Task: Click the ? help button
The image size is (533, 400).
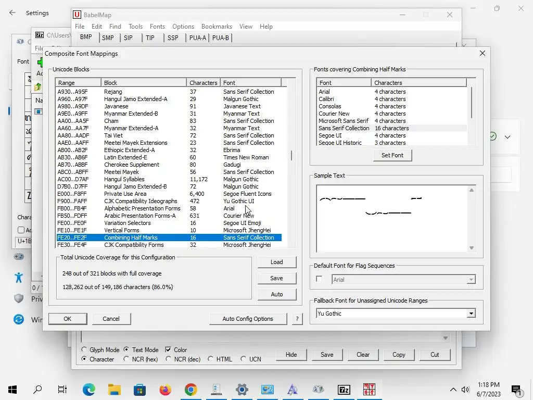Action: coord(297,319)
